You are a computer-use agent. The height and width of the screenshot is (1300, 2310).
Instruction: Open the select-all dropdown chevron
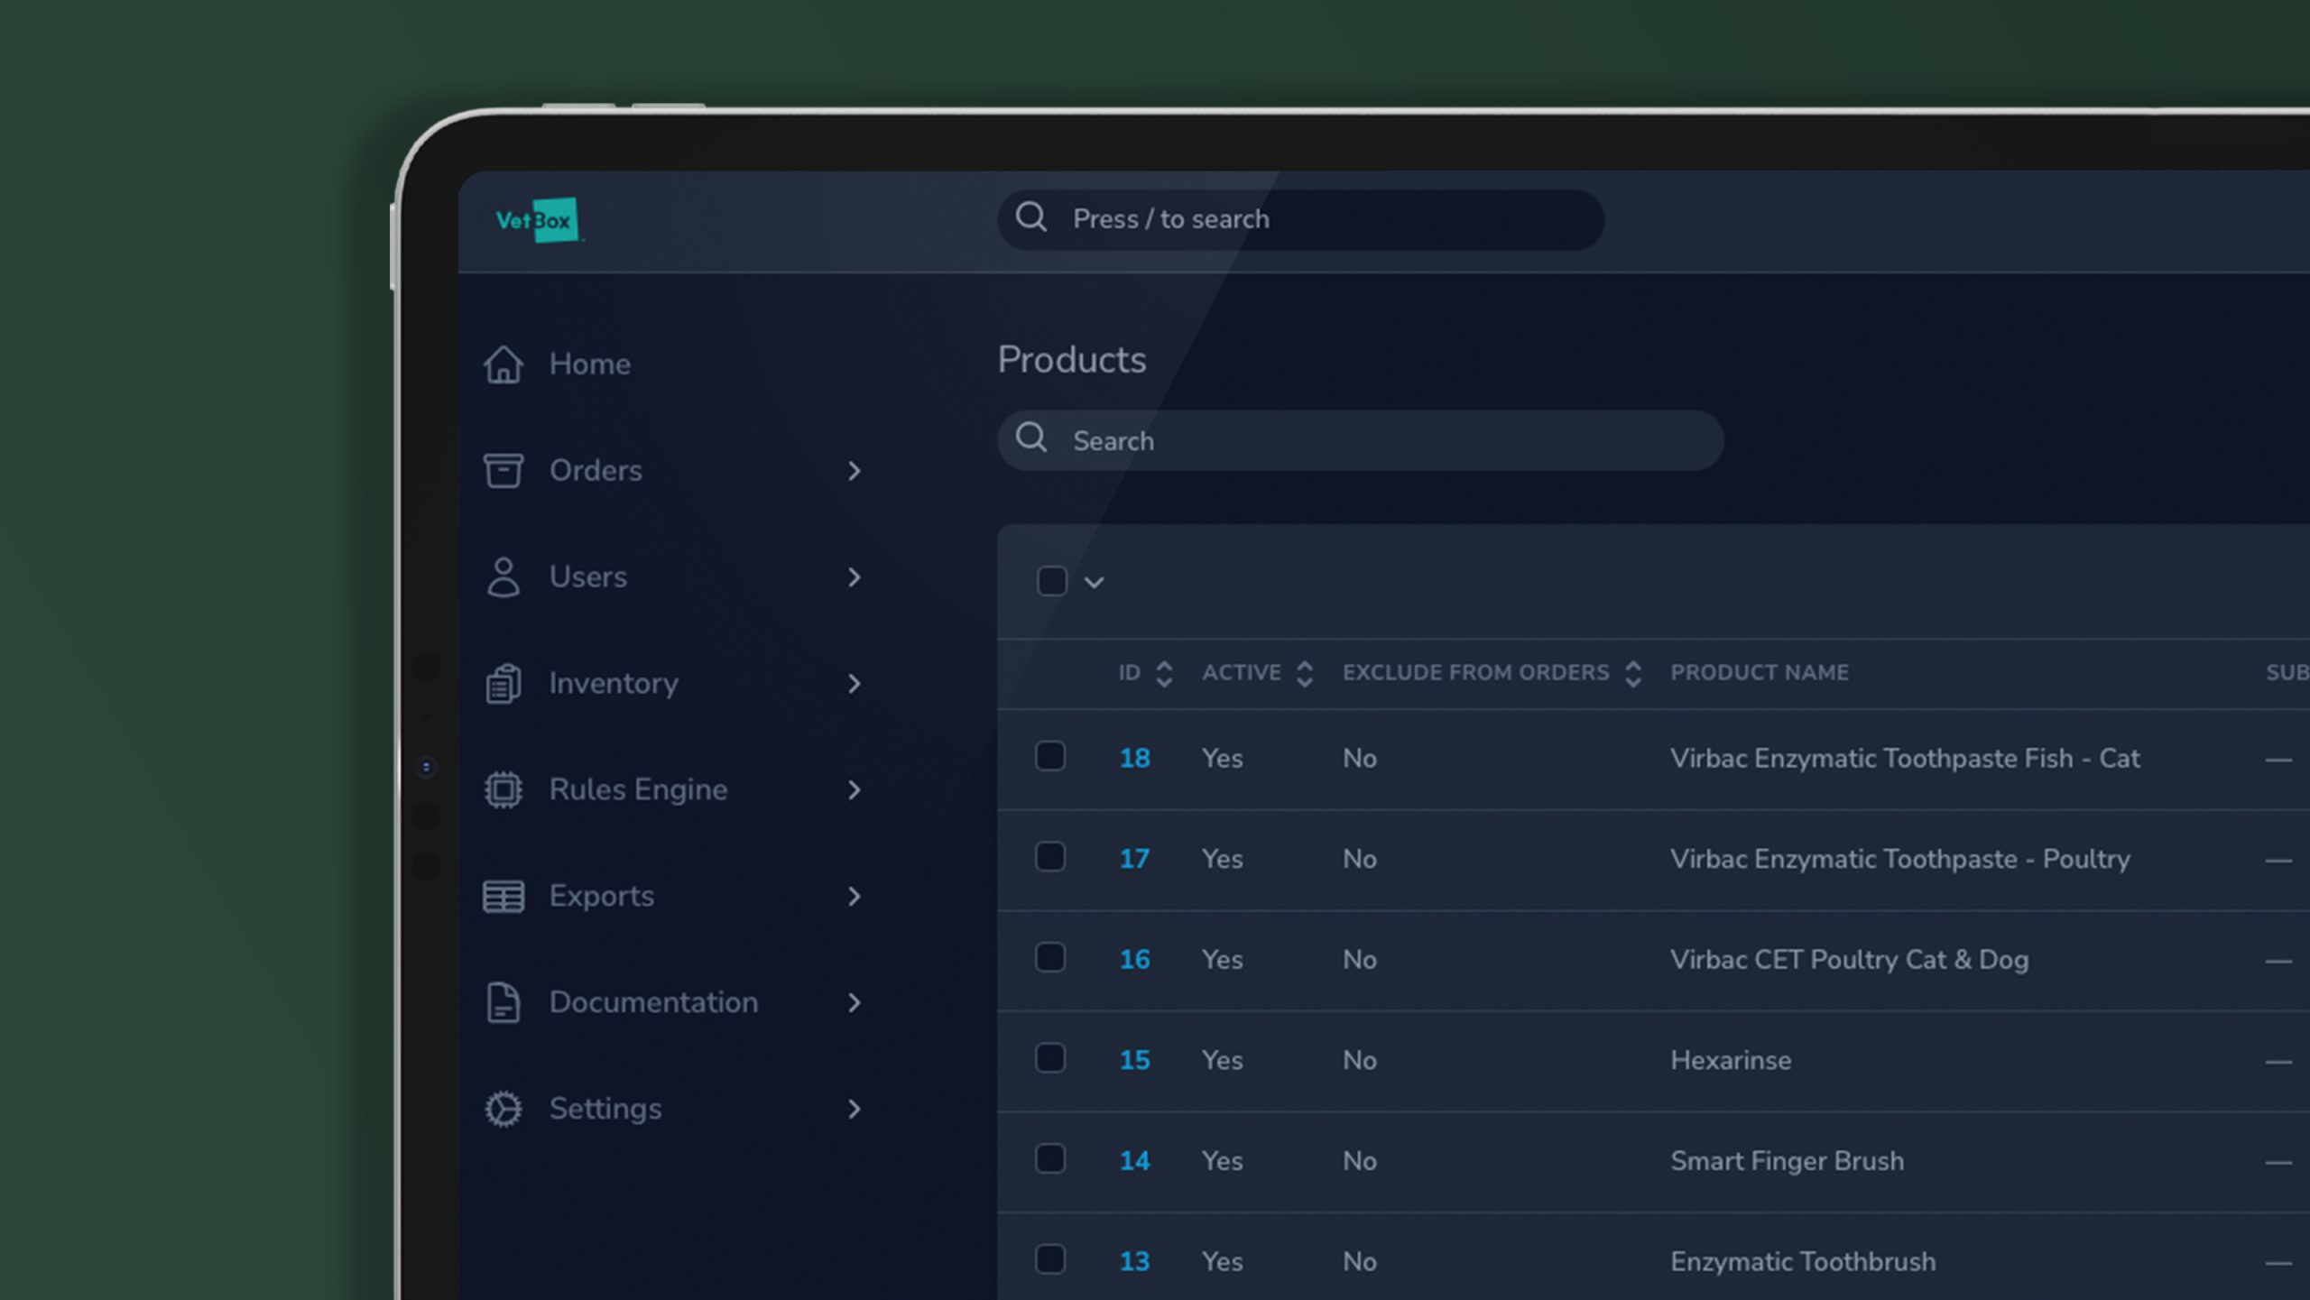[x=1094, y=583]
